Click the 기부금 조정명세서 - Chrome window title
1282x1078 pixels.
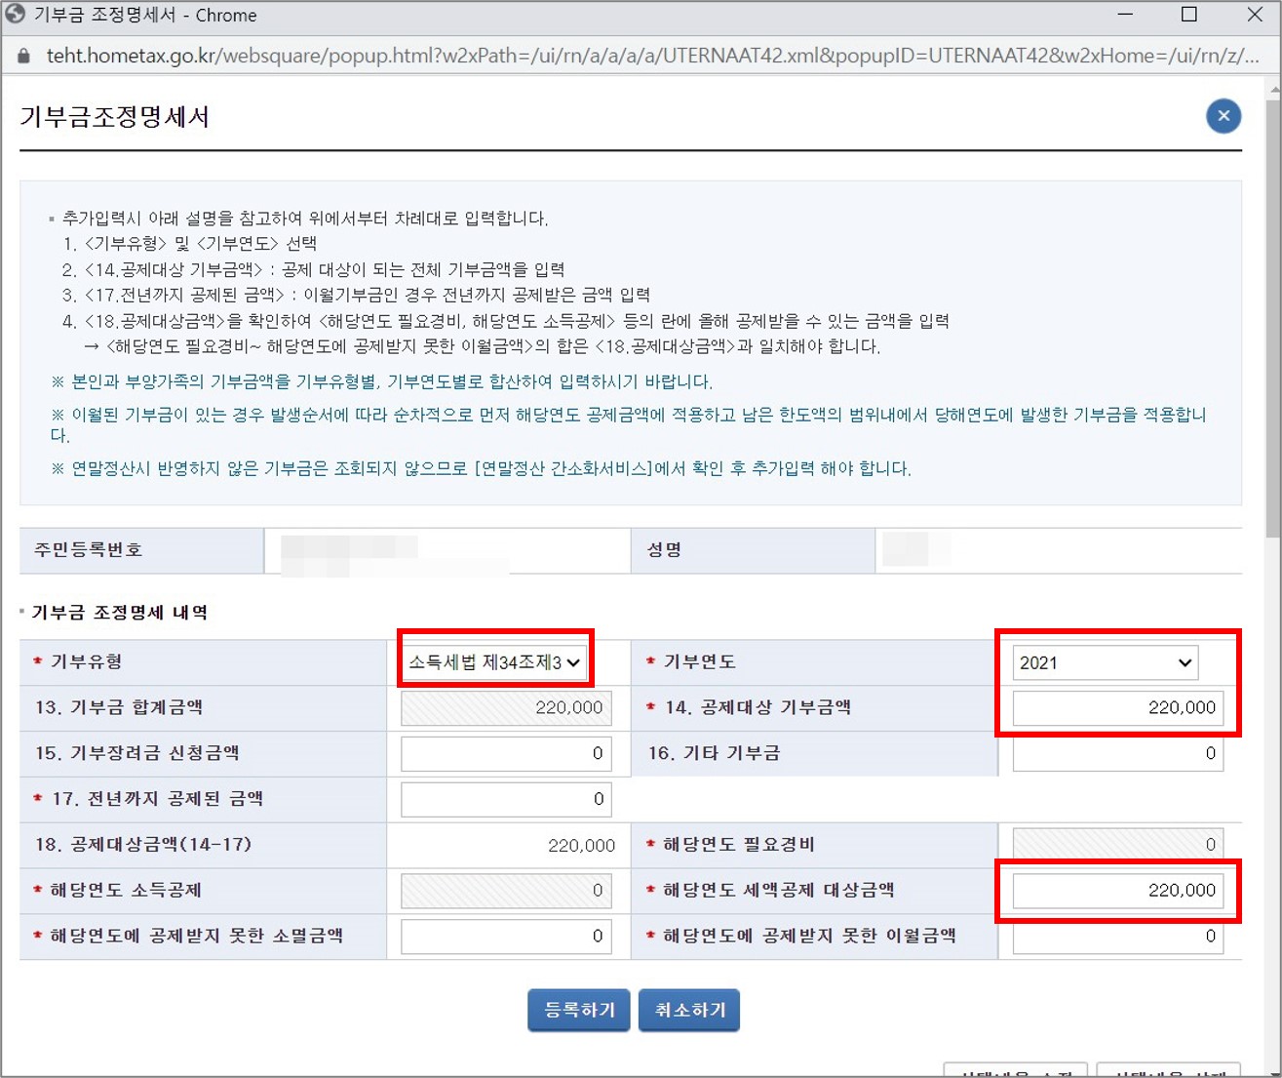click(x=145, y=15)
